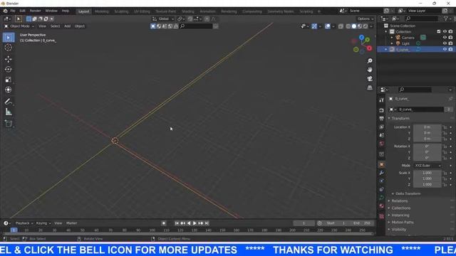456x256 pixels.
Task: Hide the Light object in outliner
Action: tap(445, 43)
